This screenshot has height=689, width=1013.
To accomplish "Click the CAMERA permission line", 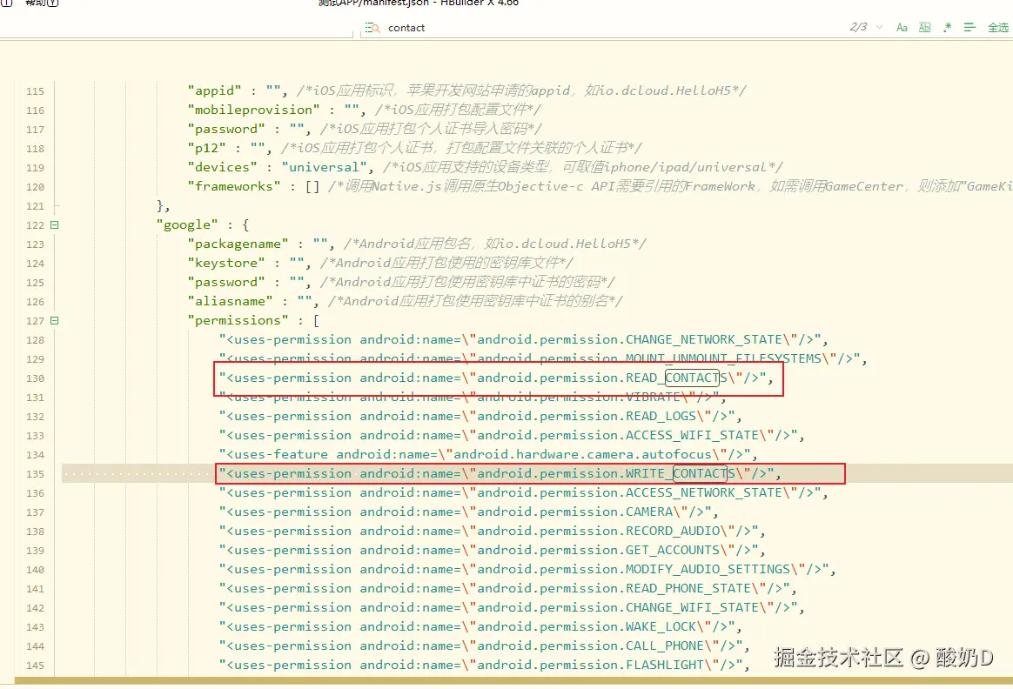I will click(469, 512).
